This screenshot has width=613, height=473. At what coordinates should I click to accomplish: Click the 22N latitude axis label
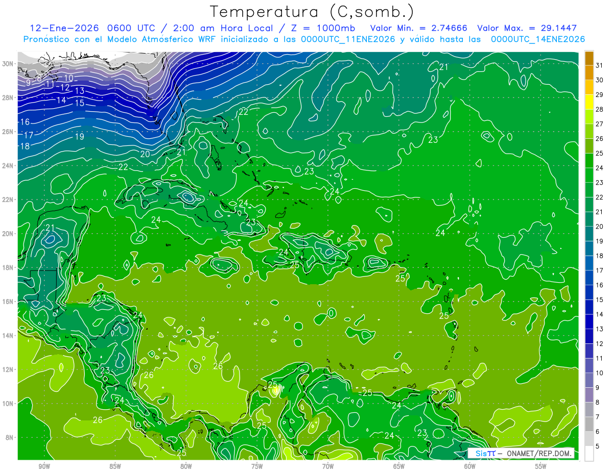point(9,200)
